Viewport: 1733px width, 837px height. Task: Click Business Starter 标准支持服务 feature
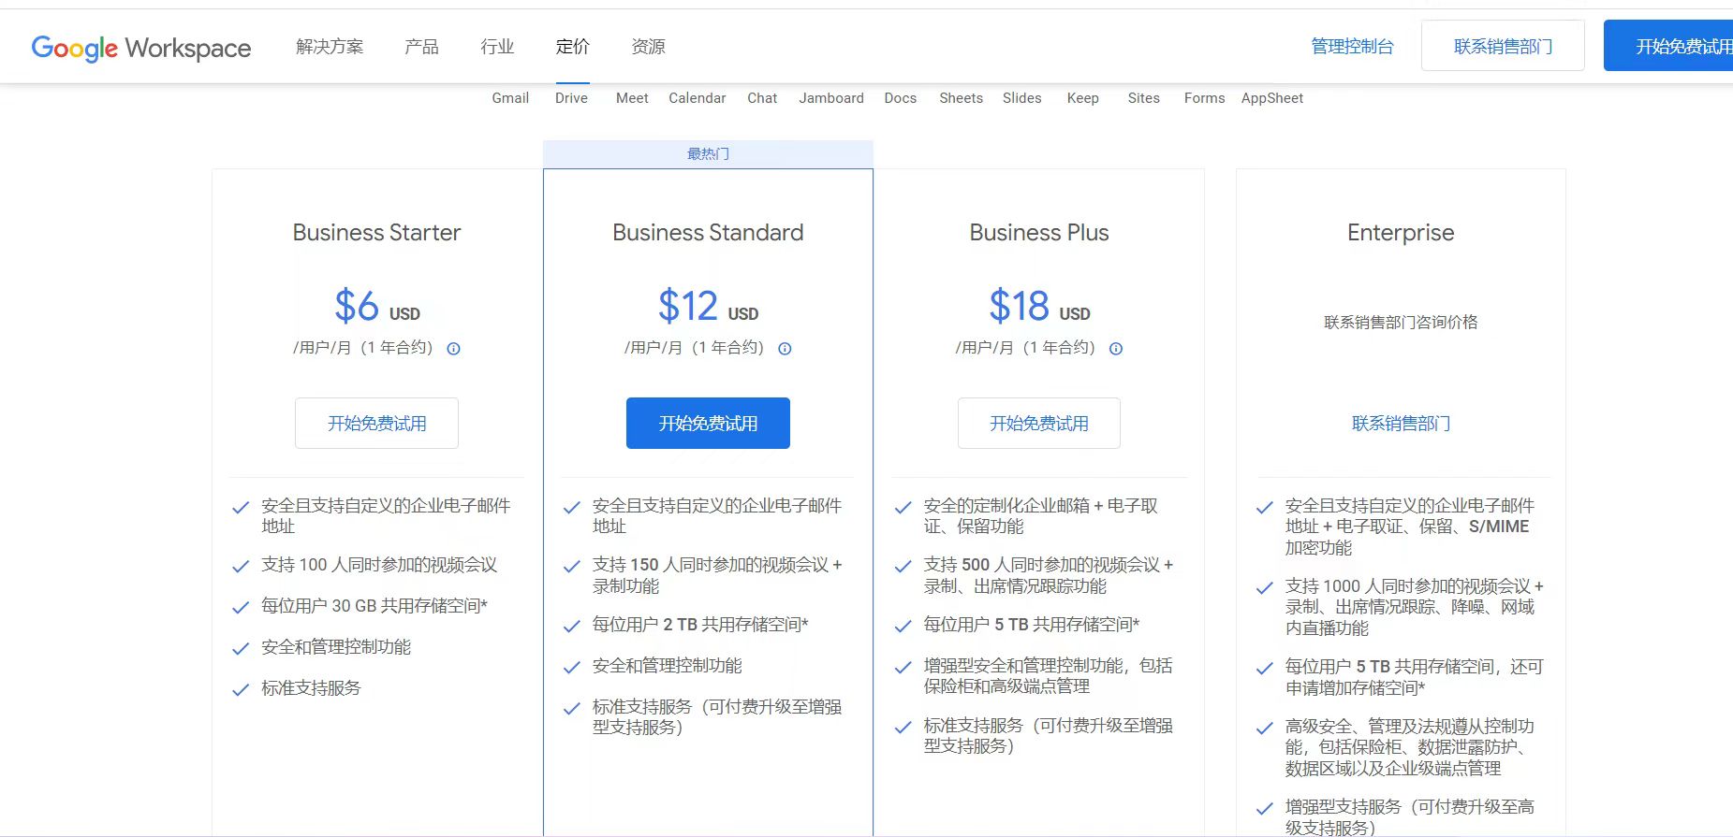click(x=311, y=688)
